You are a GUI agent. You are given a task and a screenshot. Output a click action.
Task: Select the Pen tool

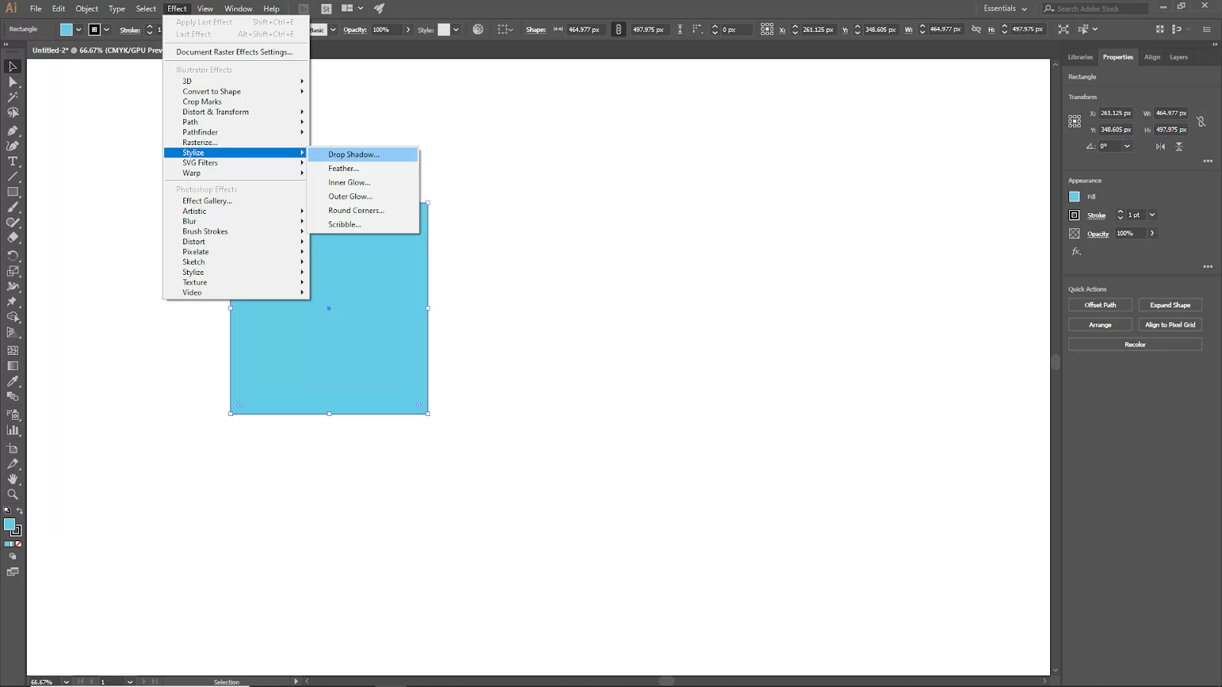(12, 131)
